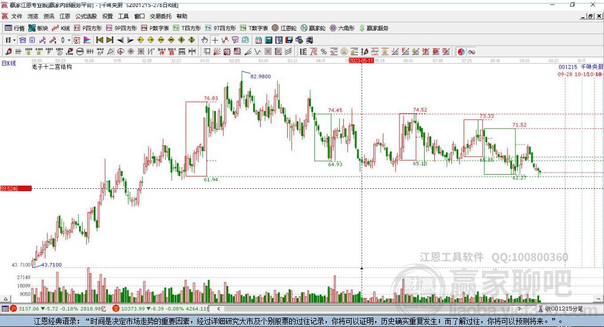Open the 江恩 menu
Viewport: 604px width, 327px height.
(x=65, y=16)
